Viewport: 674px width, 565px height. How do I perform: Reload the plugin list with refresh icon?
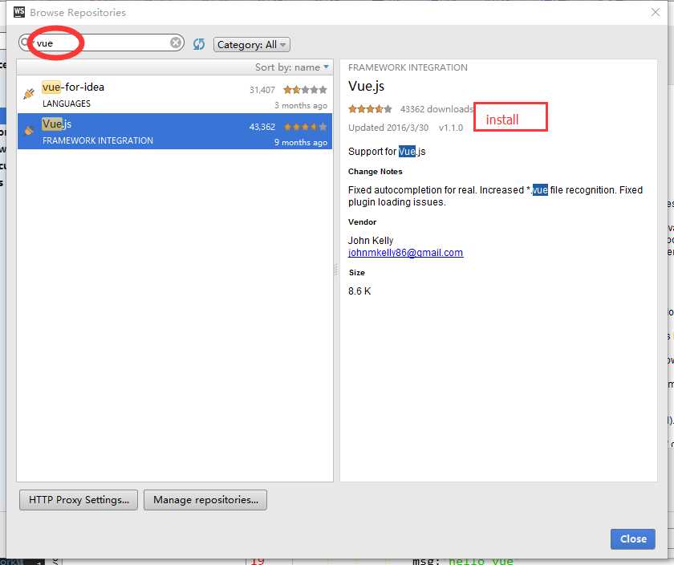(199, 44)
